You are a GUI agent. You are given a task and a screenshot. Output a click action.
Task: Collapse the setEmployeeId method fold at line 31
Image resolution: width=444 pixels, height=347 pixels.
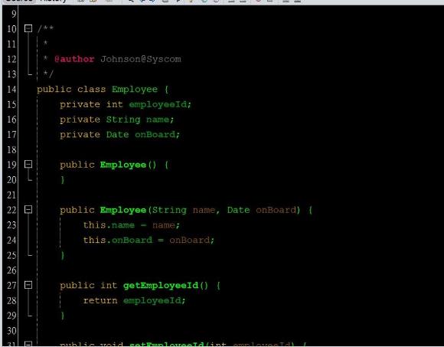tap(28, 344)
